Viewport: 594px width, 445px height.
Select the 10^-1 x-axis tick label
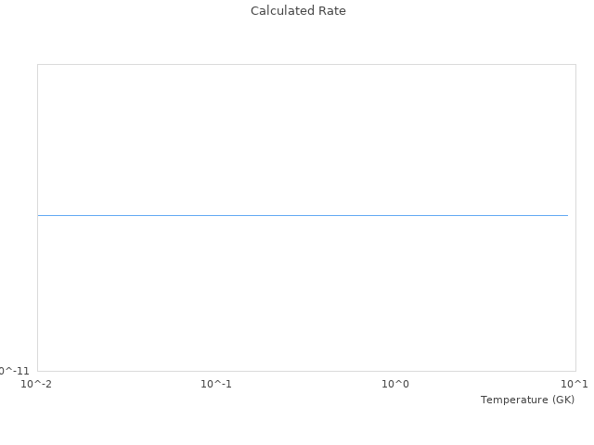coord(216,384)
